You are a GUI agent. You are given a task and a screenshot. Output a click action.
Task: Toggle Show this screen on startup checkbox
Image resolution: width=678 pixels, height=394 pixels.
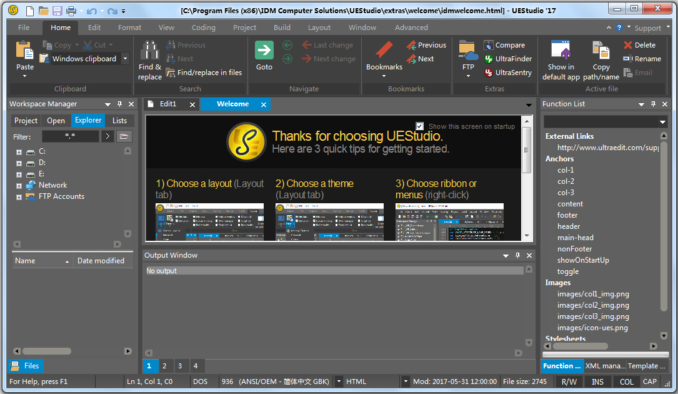click(x=419, y=126)
